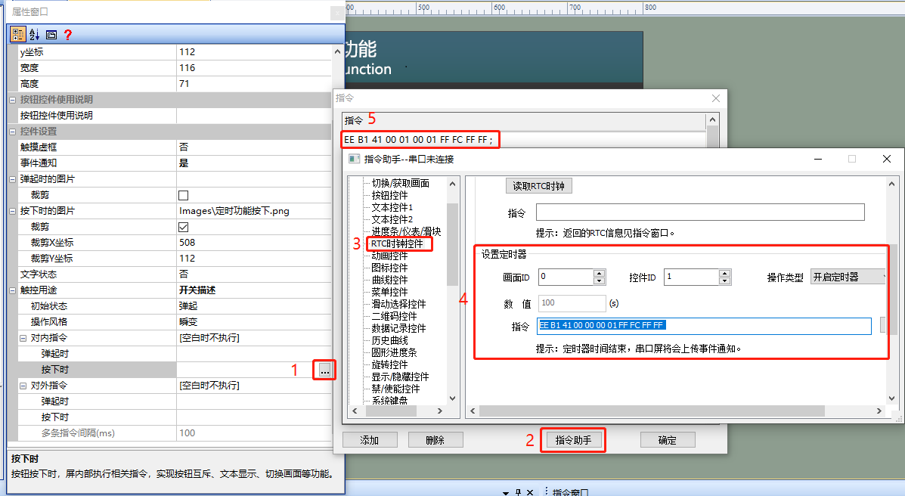This screenshot has width=905, height=496.
Task: Switch to alphabetical sort in the property toolbar
Action: (x=35, y=35)
